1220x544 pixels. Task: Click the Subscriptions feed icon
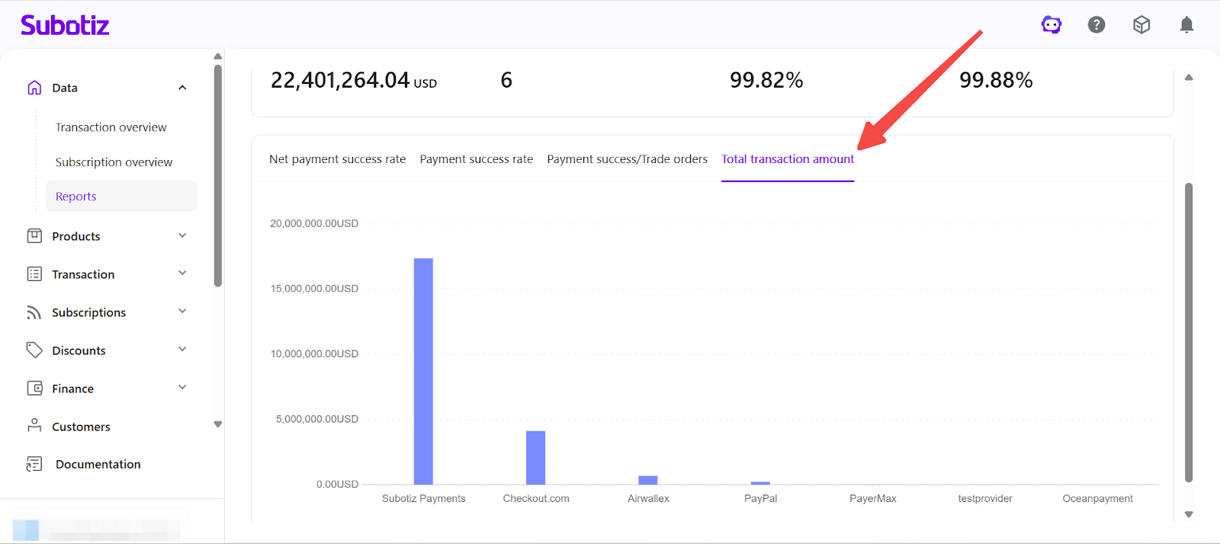pos(34,312)
